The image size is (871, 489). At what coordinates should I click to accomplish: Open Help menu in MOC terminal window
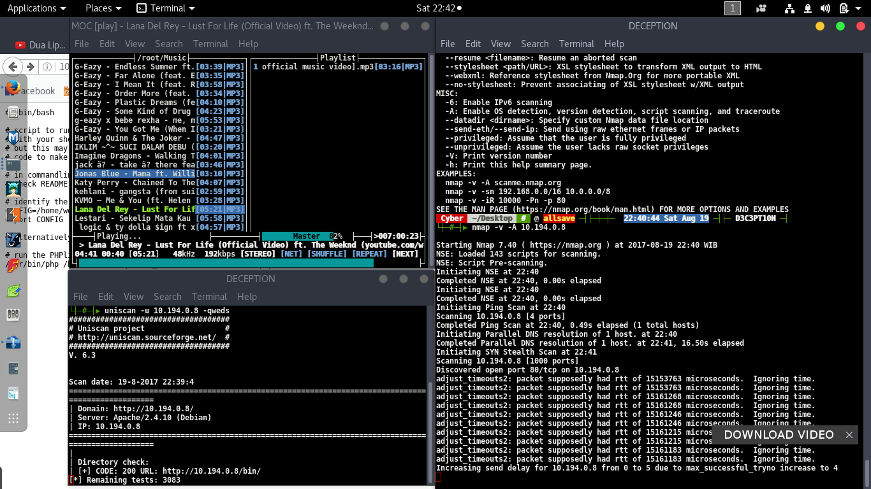pos(248,44)
